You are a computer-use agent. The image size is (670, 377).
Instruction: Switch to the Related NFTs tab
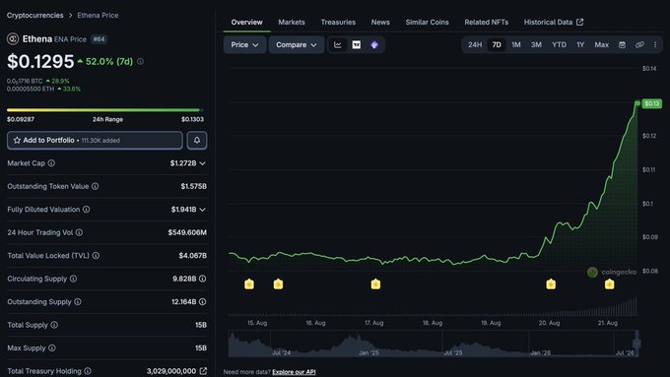(x=487, y=23)
